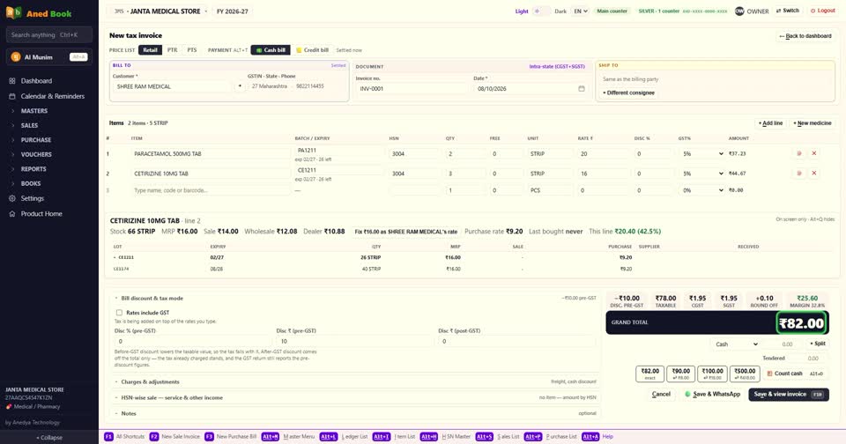Click the Disc ₹ (pre-GST) input field

tap(354, 341)
